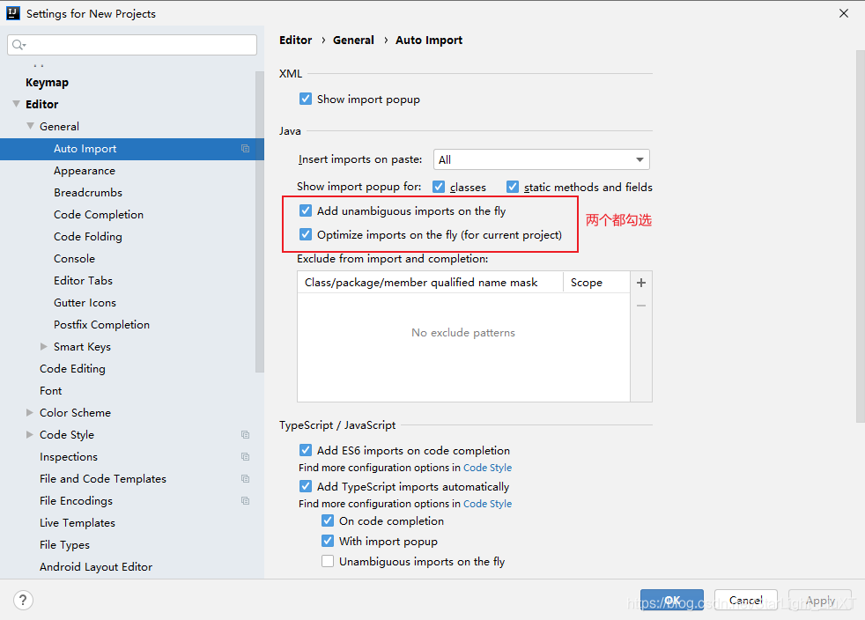Click the OK button
Screen dimensions: 865x620
(672, 600)
